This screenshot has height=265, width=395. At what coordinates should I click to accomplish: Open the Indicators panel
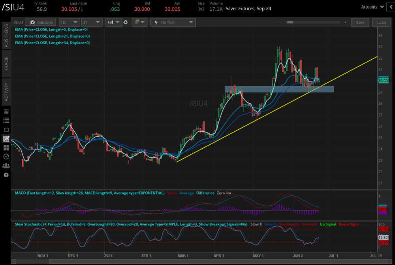coord(41,23)
